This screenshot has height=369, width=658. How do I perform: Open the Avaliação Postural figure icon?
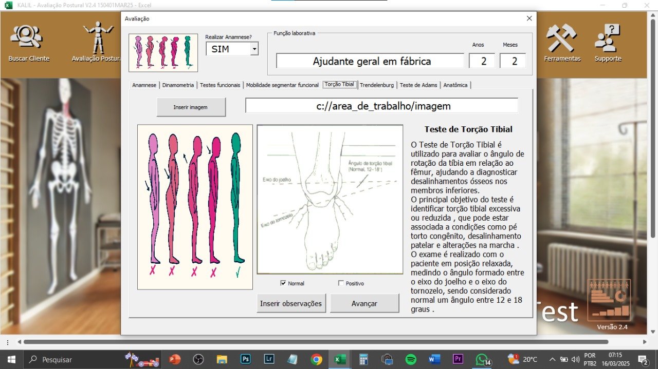98,37
